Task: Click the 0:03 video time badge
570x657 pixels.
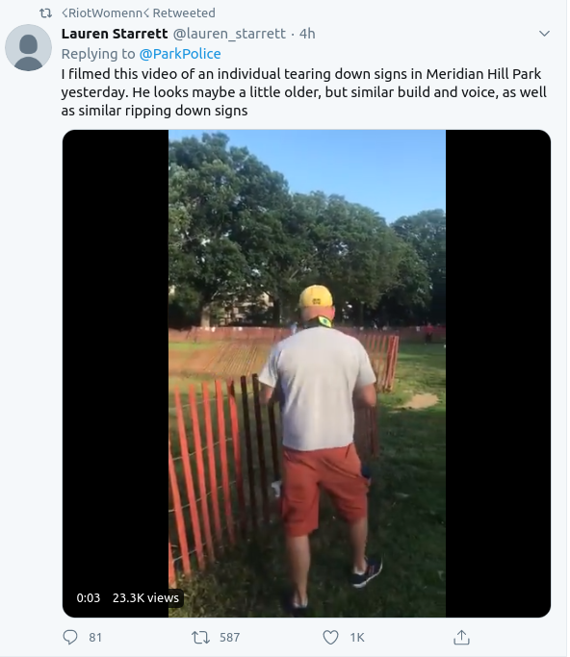Action: [x=89, y=597]
